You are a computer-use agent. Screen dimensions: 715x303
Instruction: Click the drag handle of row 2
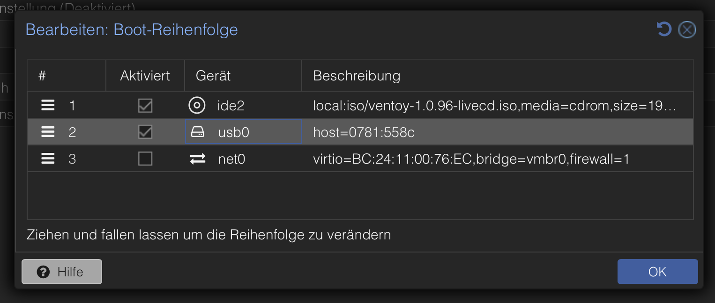click(x=48, y=132)
